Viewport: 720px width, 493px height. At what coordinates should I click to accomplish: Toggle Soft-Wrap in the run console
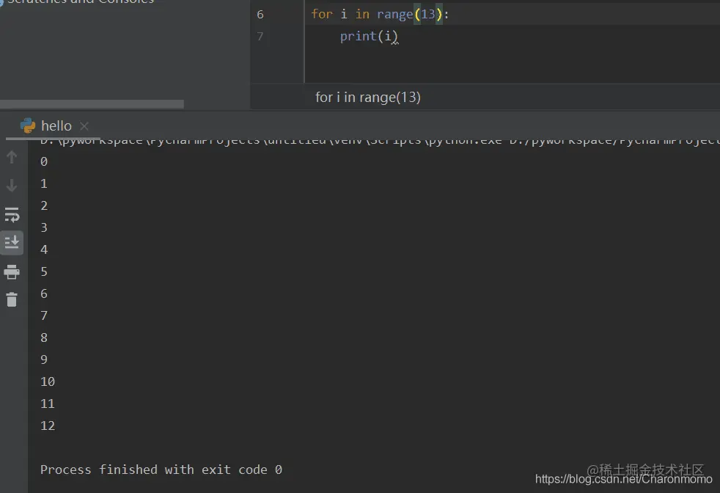[12, 214]
